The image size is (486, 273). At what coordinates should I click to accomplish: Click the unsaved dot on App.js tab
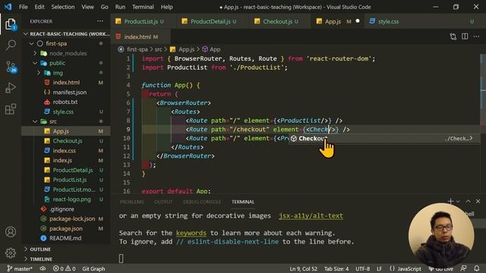[x=358, y=21]
